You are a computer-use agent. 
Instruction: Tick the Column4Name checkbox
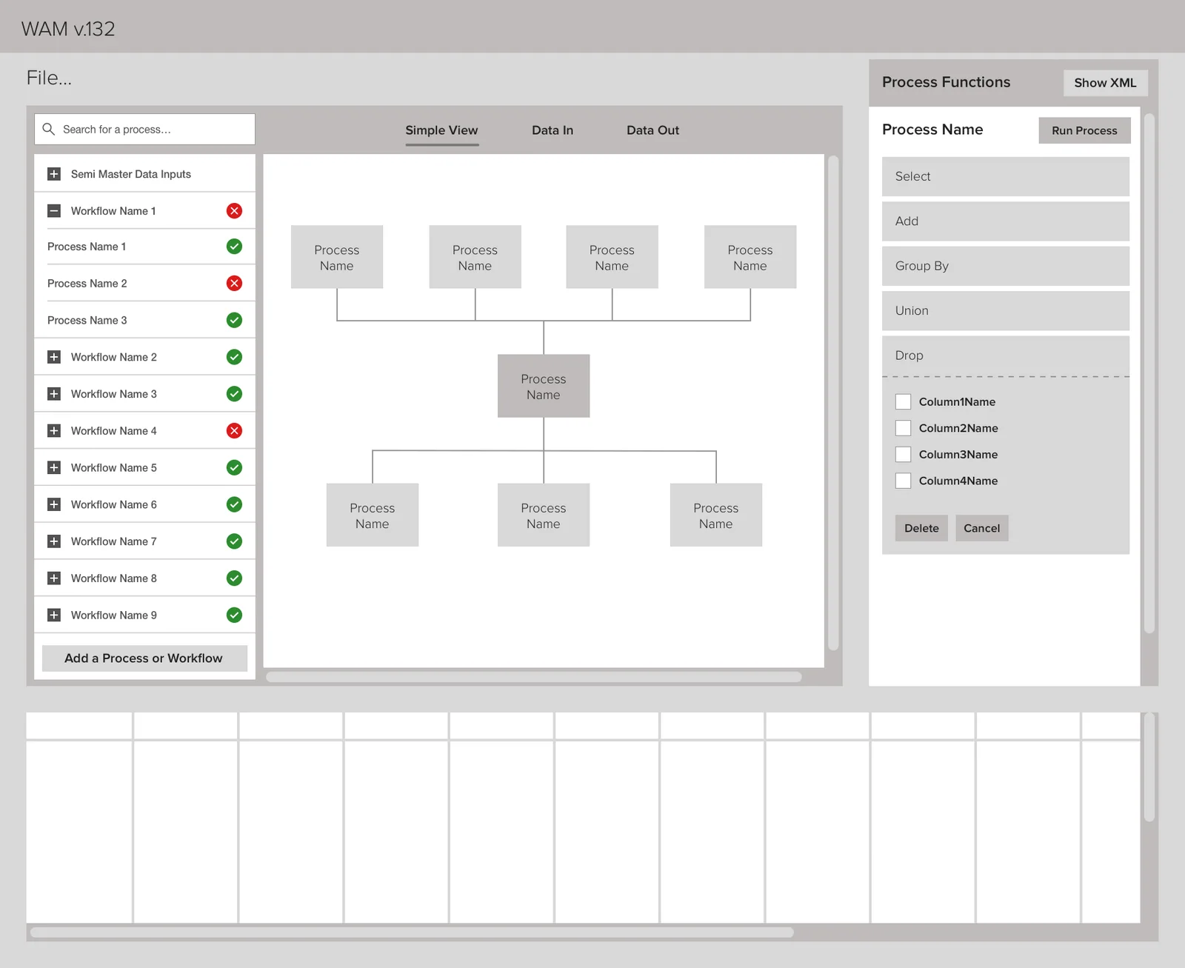[903, 481]
